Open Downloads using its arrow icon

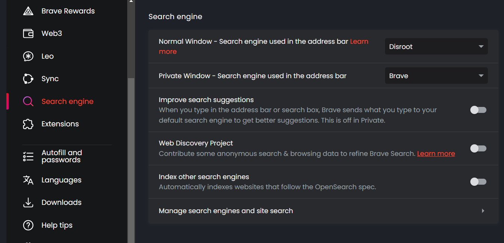tap(28, 203)
